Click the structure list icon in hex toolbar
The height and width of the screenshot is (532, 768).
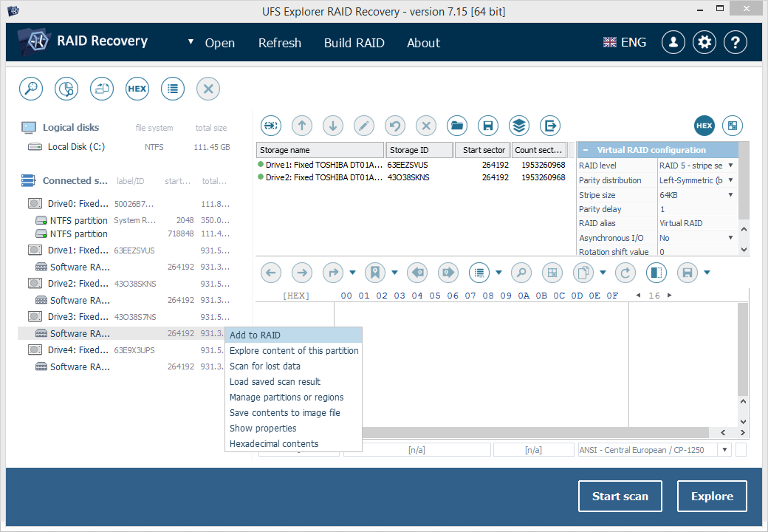pyautogui.click(x=479, y=273)
